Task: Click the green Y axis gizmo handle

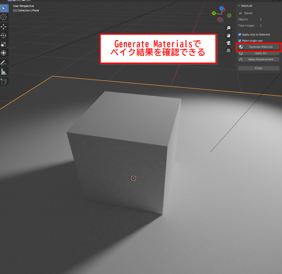Action: pos(214,13)
